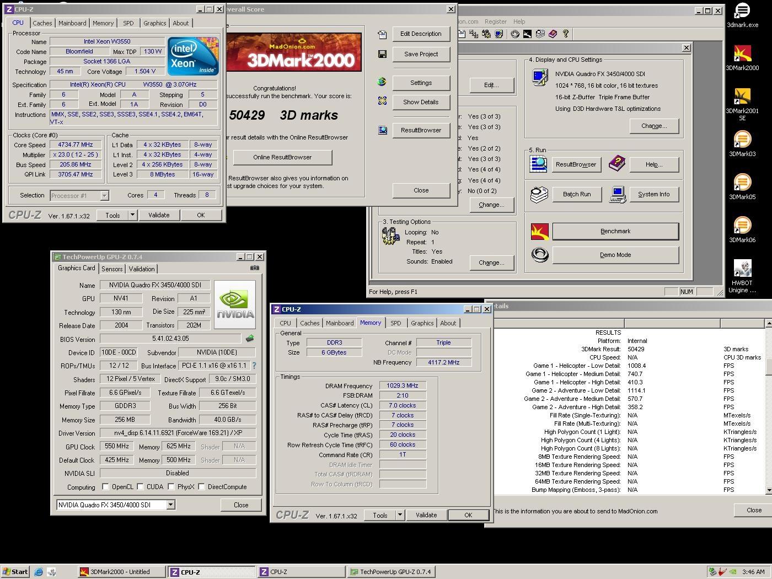Click the Batch Run stacked papers icon

click(539, 194)
